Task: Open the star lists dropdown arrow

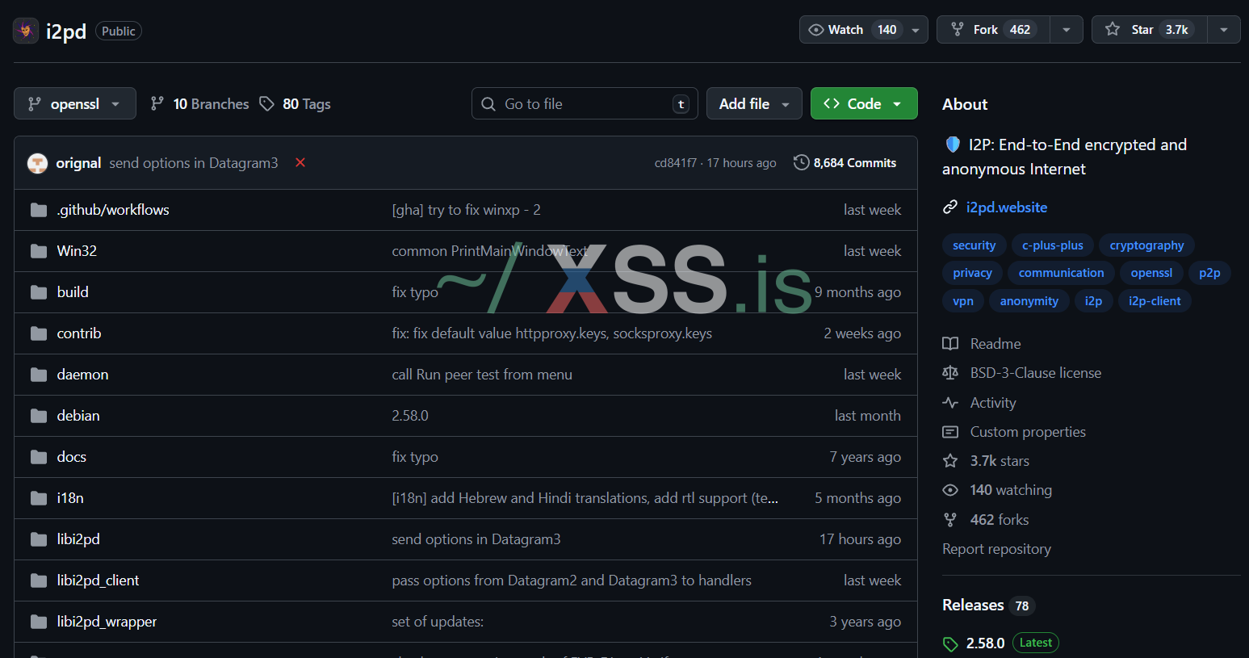Action: pyautogui.click(x=1224, y=30)
